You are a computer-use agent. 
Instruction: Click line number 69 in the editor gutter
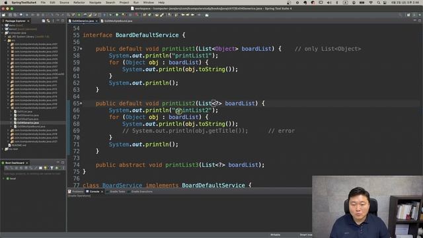77,131
